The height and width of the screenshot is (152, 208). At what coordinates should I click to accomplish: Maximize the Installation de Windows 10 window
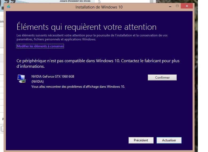[177, 6]
